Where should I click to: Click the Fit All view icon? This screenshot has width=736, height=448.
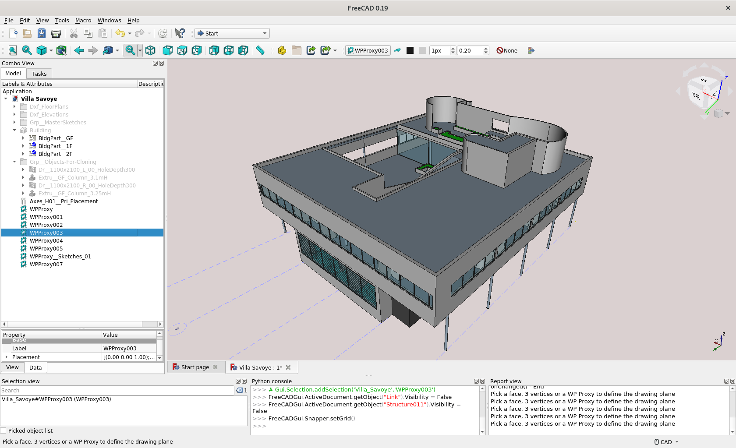tap(13, 50)
